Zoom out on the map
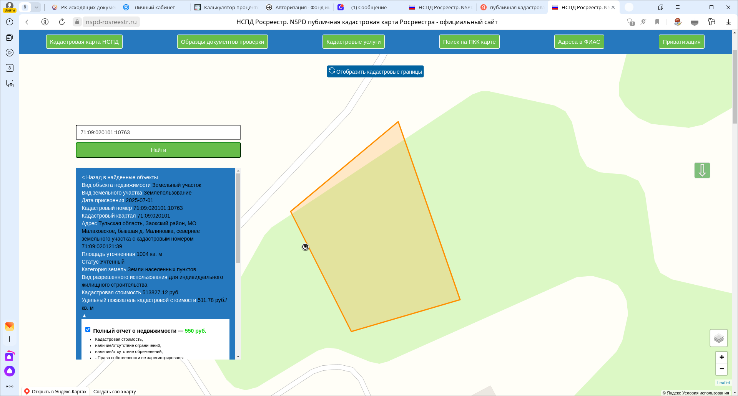Image resolution: width=738 pixels, height=396 pixels. pyautogui.click(x=721, y=369)
